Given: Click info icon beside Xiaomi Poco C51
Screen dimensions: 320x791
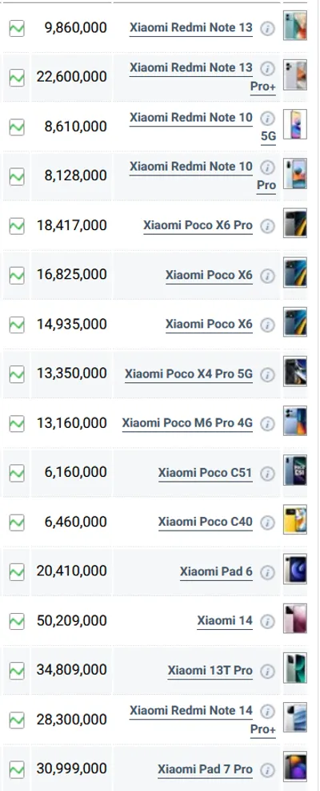Looking at the screenshot, I should 267,473.
